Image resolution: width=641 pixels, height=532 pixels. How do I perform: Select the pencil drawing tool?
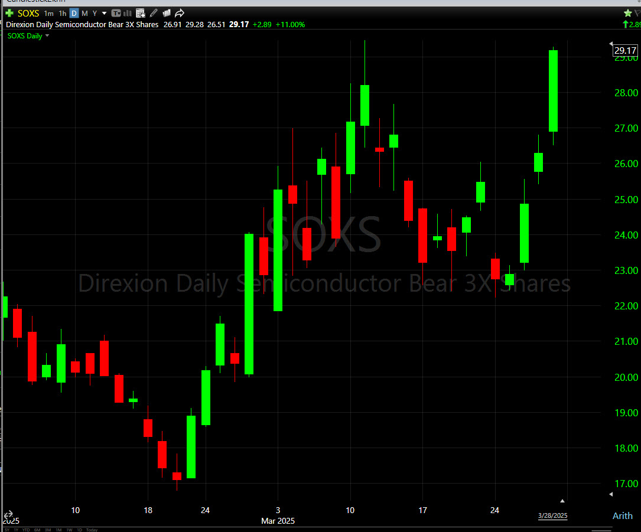(154, 13)
